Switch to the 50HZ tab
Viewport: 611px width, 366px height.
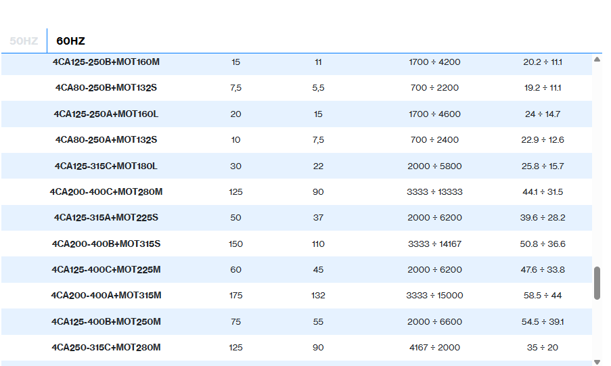pyautogui.click(x=24, y=41)
